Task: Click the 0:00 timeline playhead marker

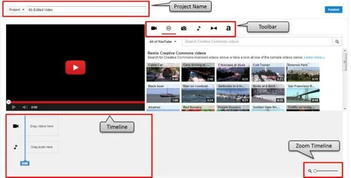Action: 25,163
